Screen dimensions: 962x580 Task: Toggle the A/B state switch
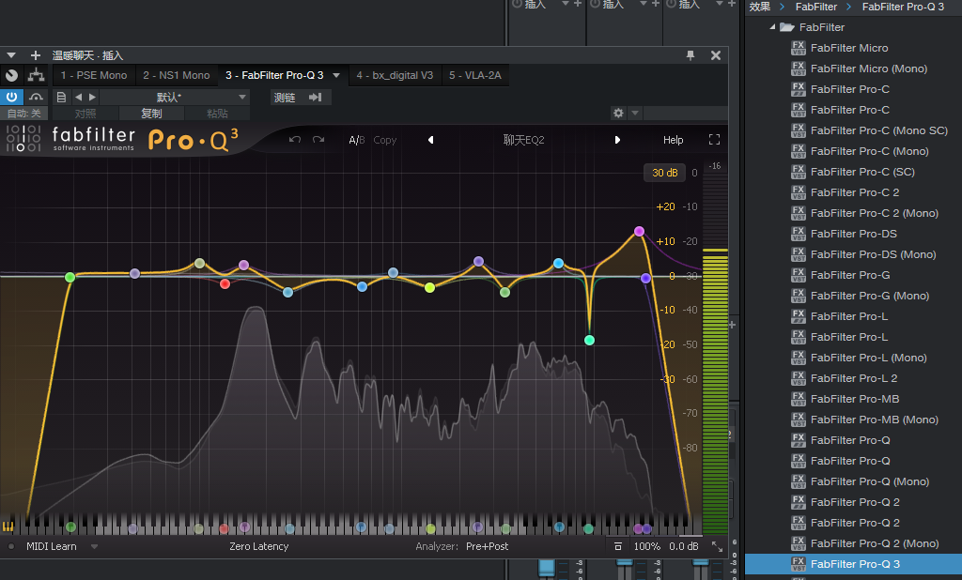356,140
